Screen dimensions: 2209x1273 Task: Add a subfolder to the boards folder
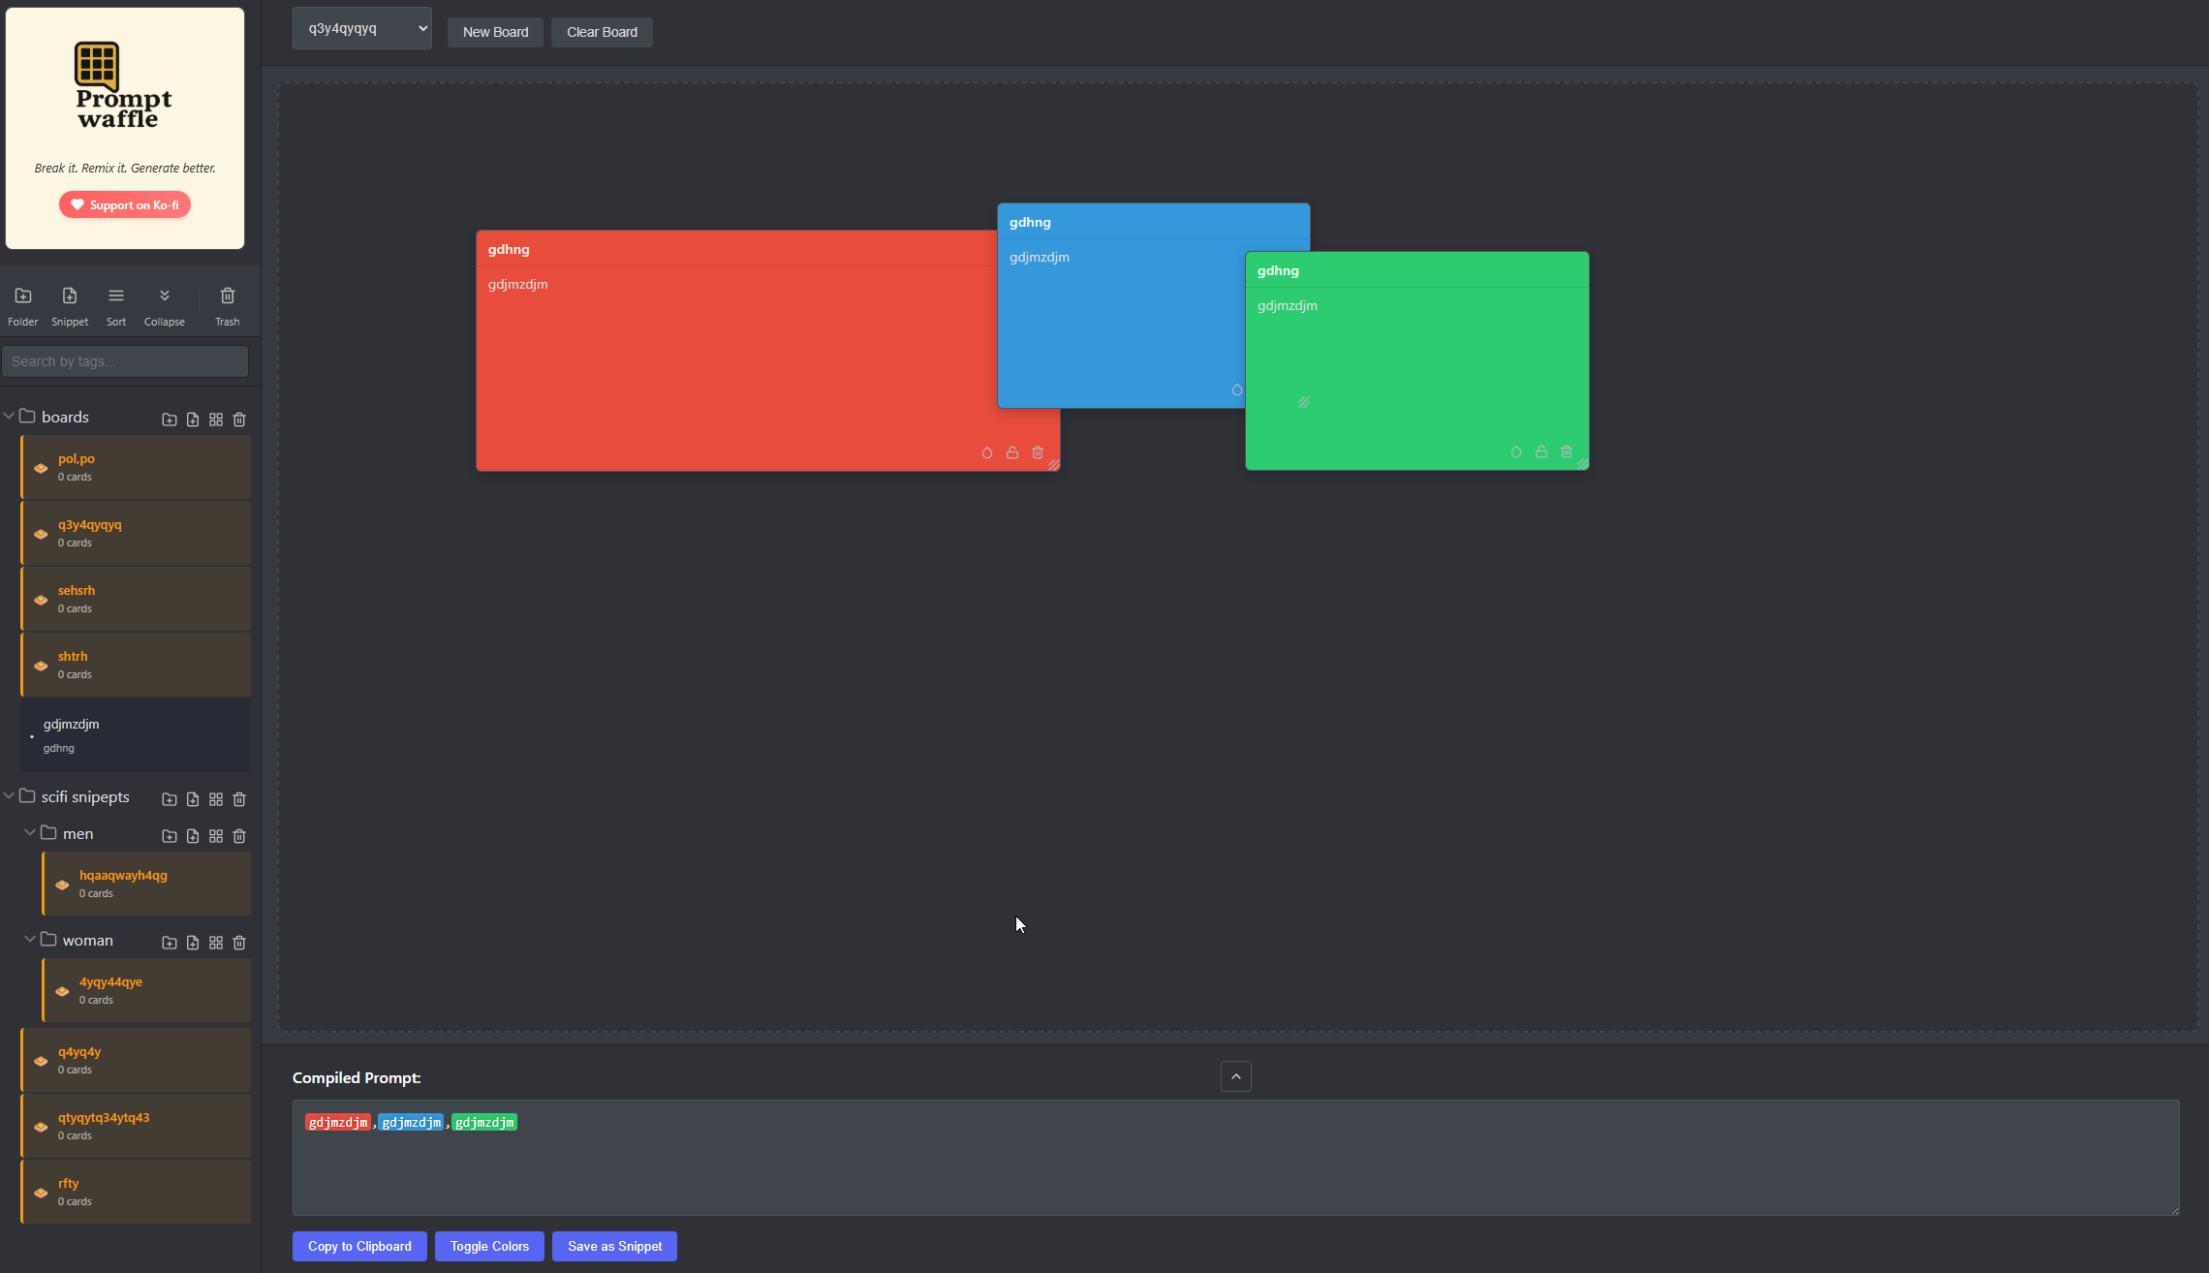point(170,419)
